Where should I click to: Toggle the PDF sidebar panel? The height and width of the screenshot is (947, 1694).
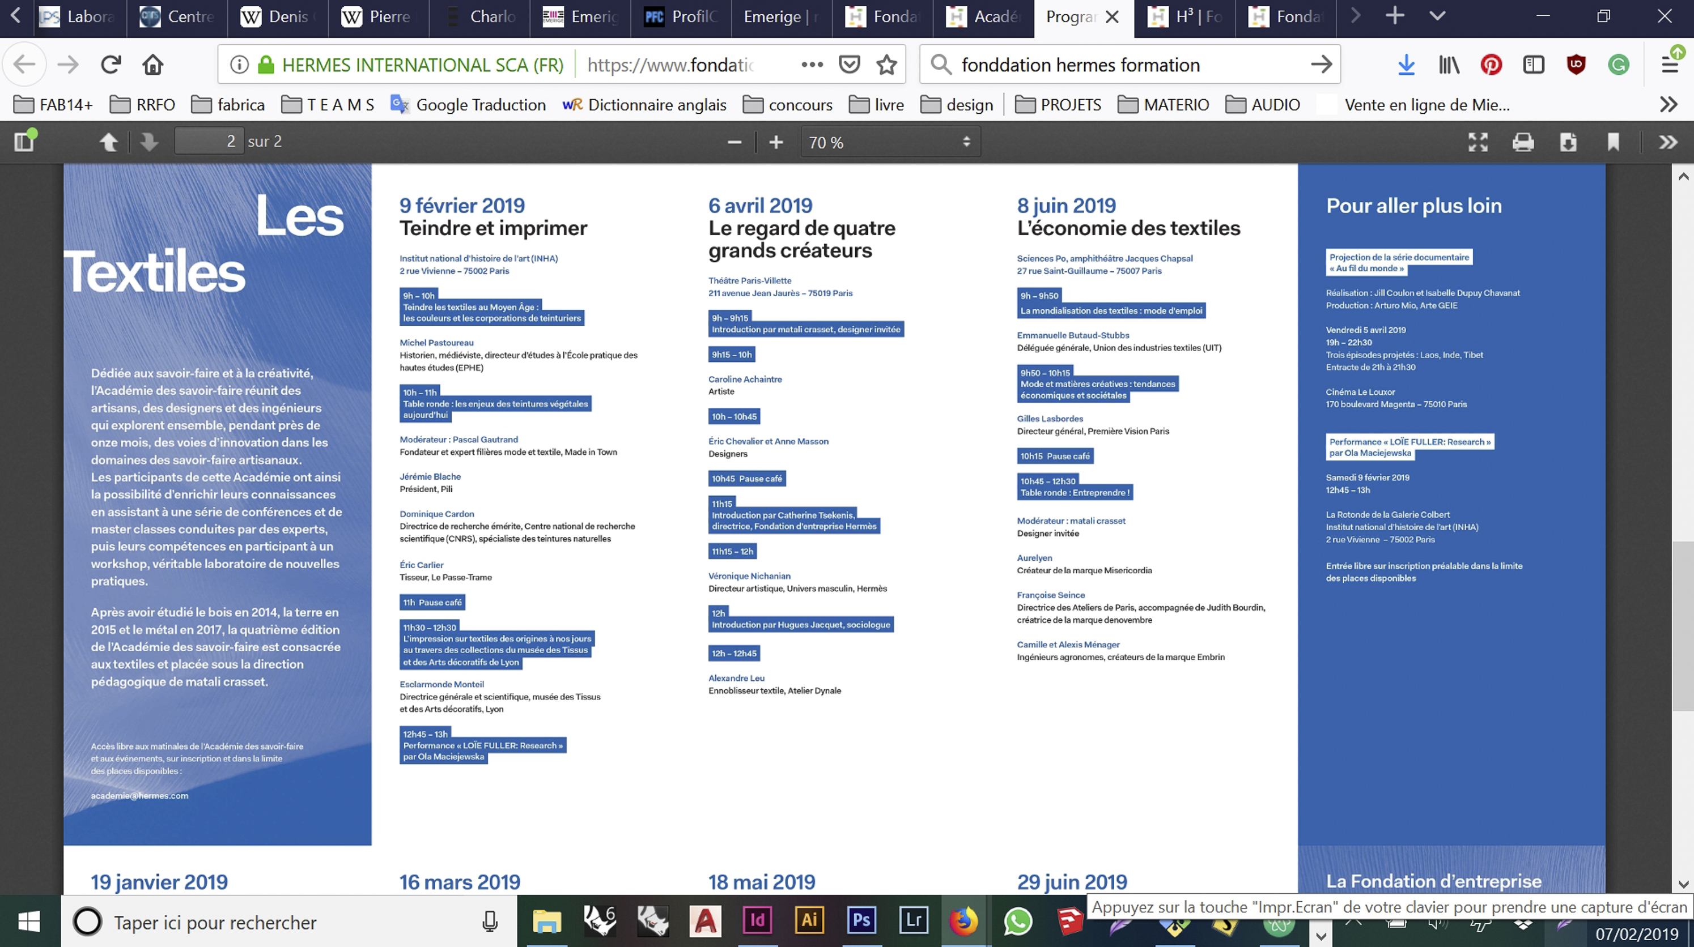tap(25, 141)
